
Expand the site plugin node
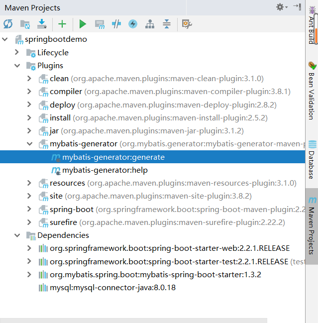[x=29, y=196]
